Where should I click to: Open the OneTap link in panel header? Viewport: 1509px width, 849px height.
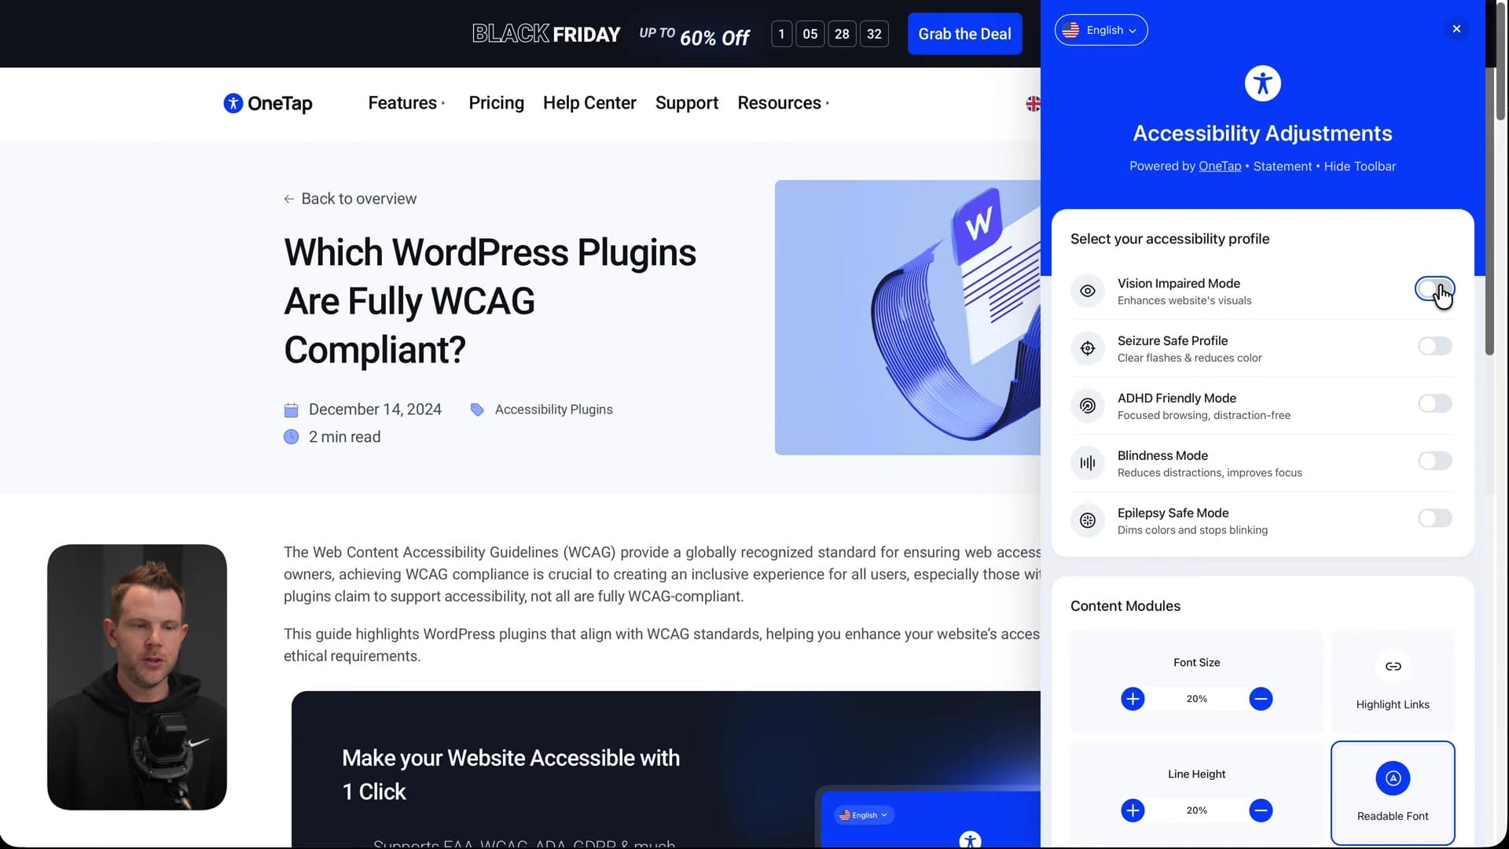(x=1219, y=166)
